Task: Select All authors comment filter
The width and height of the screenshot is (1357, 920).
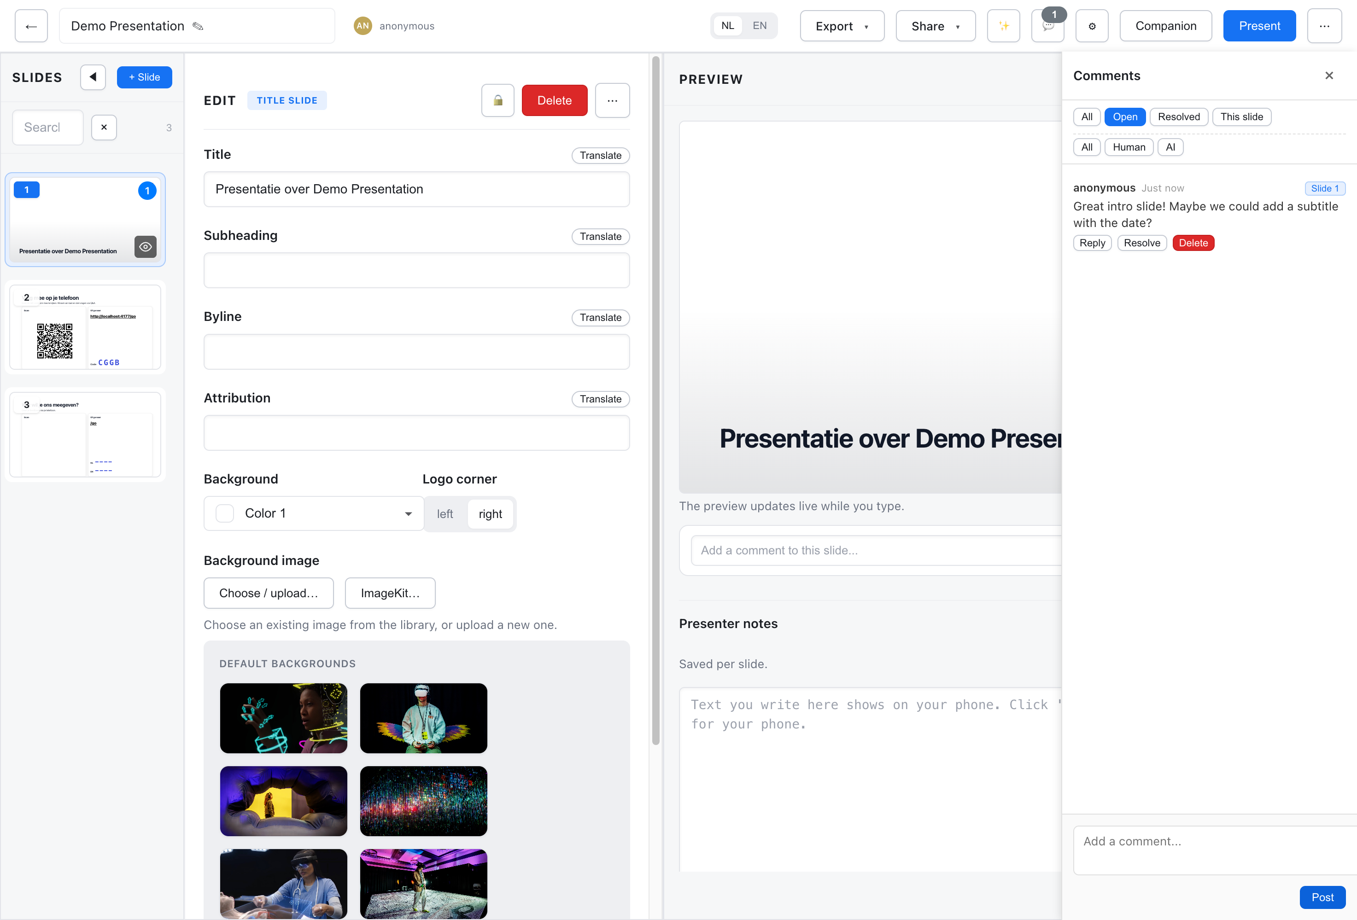Action: point(1086,147)
